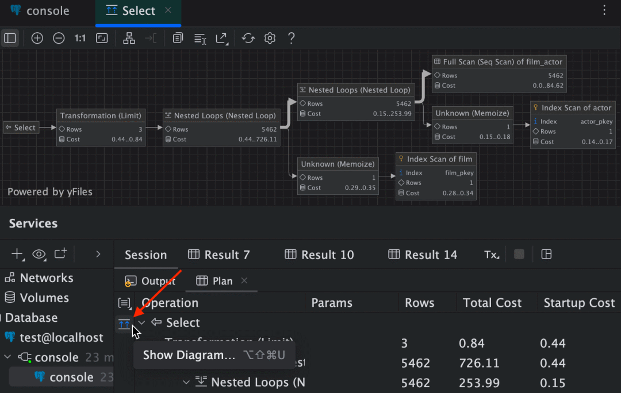
Task: Open the eye view options in Services panel
Action: [x=39, y=254]
